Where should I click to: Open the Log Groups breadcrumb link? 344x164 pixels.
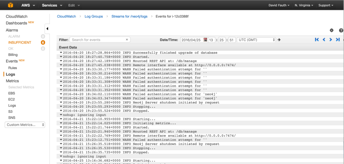tap(93, 16)
